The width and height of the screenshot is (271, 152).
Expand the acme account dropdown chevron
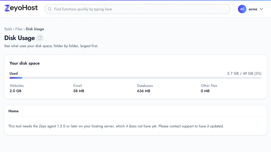coord(261,9)
